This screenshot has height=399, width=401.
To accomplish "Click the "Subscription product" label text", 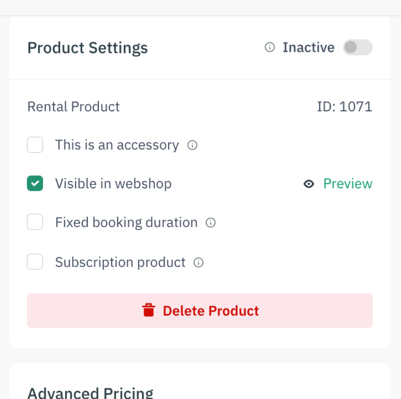I will pyautogui.click(x=120, y=262).
